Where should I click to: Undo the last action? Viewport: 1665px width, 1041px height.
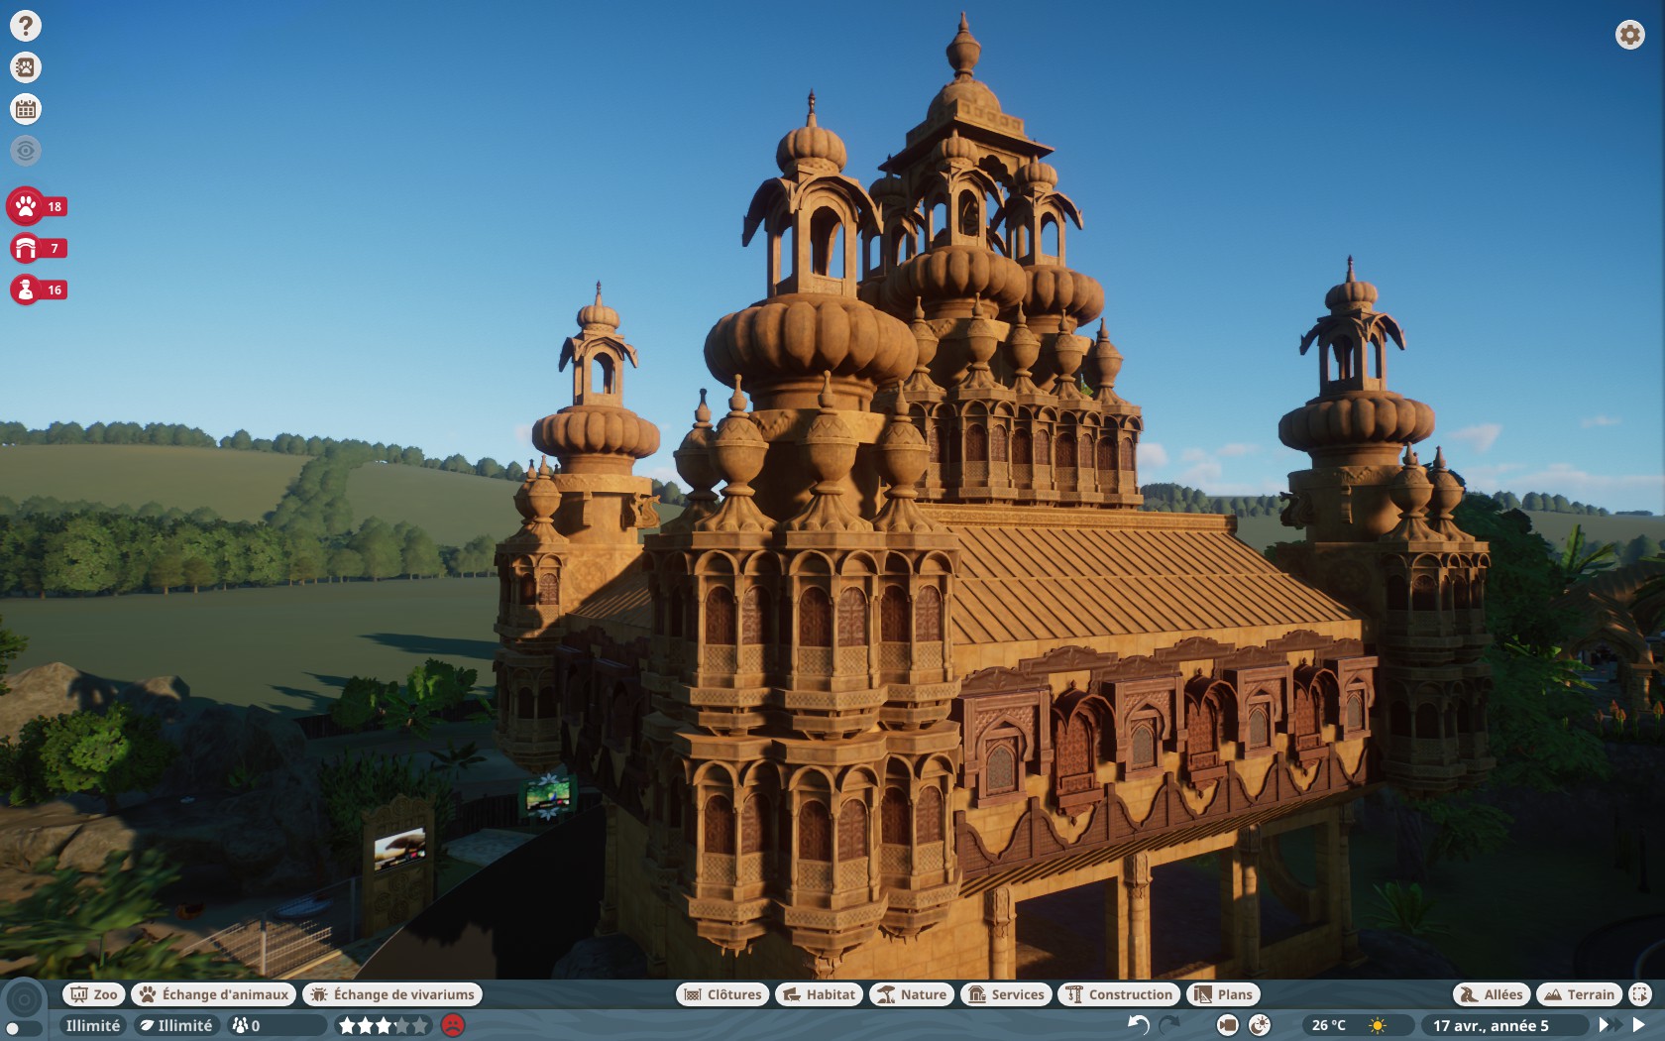(x=1138, y=1025)
